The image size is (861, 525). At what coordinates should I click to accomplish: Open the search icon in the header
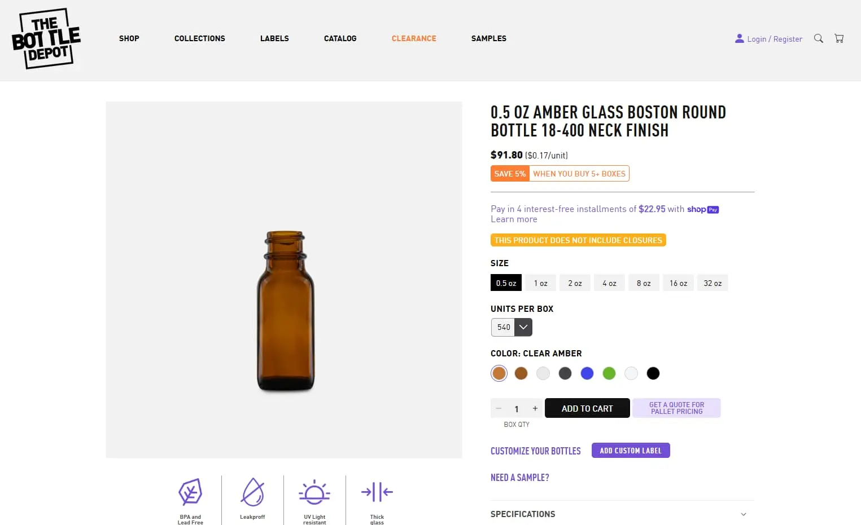818,38
